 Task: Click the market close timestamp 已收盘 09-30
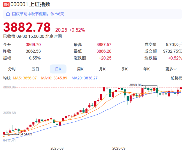32,36
